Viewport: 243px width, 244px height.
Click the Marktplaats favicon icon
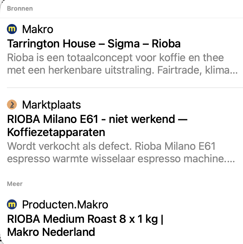click(12, 105)
